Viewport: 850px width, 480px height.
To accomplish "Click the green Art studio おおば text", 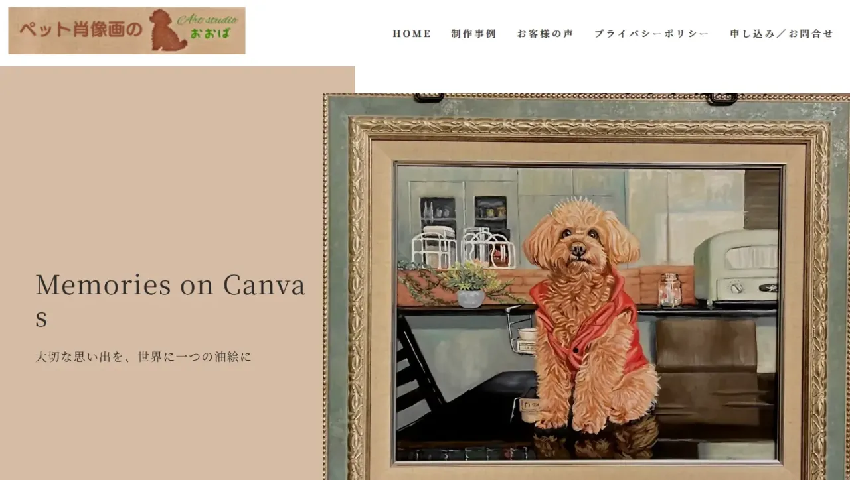I will [212, 27].
